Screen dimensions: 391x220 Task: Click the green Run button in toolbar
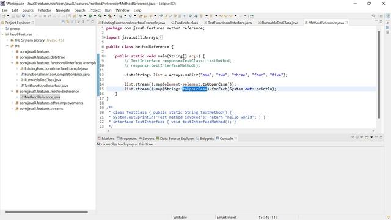tap(90, 16)
